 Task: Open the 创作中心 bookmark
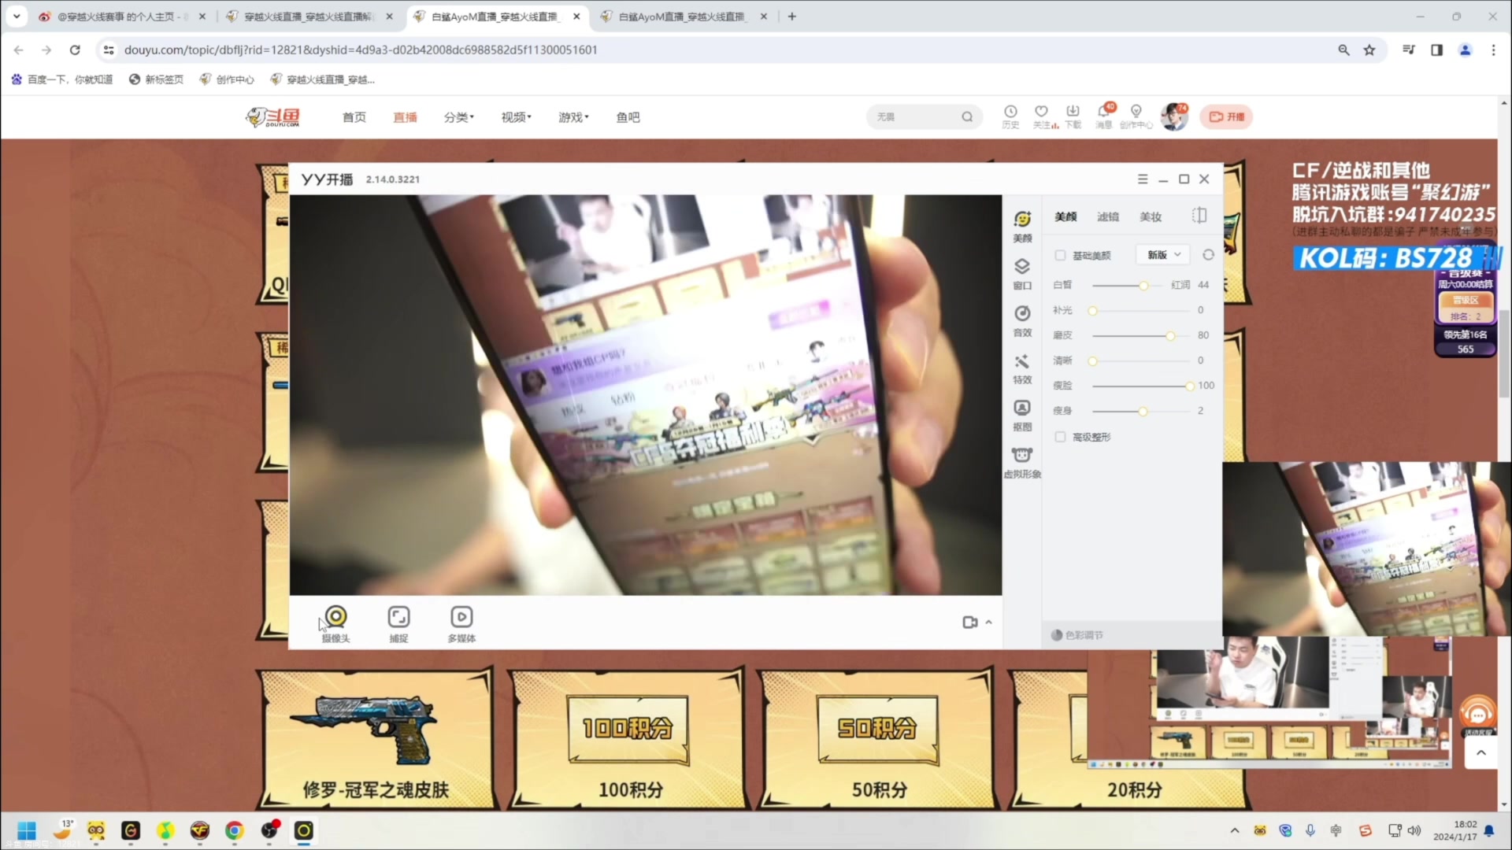(227, 79)
